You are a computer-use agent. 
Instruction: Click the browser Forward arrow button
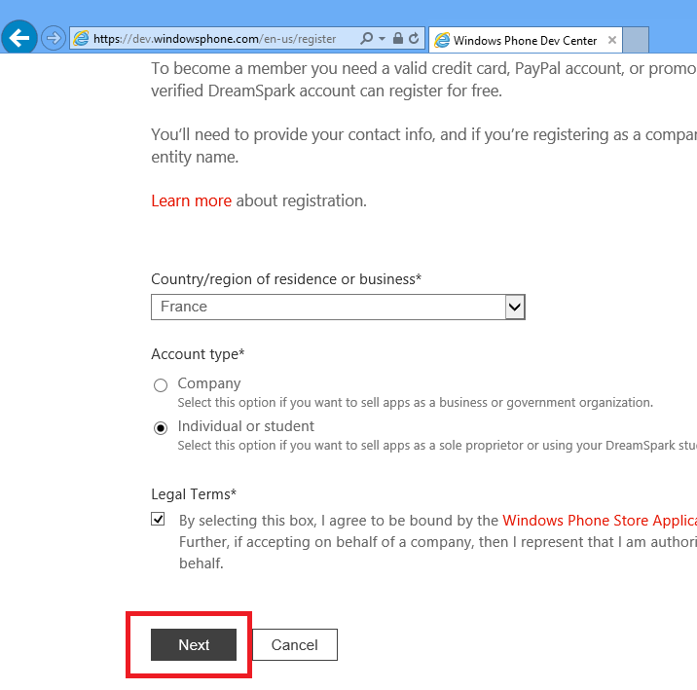point(54,38)
